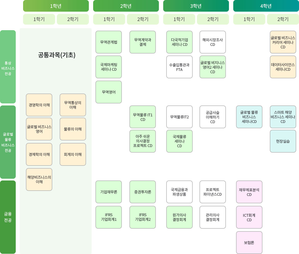Screen dimensions: 299x254
Task: Select the 경영학의 이해 course box
Action: [39, 105]
